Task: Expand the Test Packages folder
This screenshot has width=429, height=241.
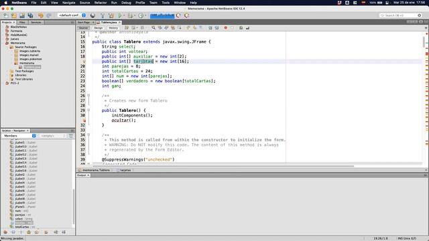Action: coord(7,71)
